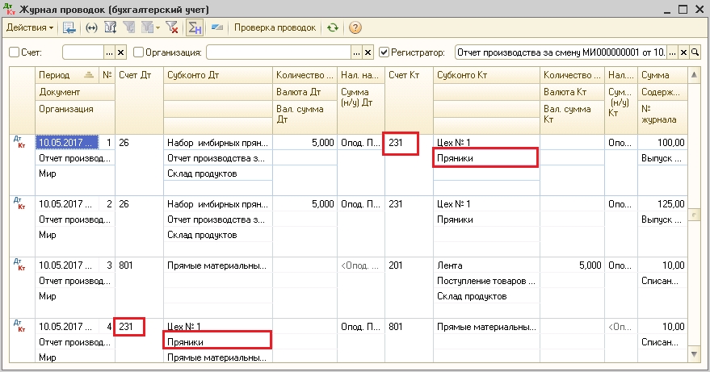Viewport: 710px width, 372px height.
Task: Enable the Организация filter checkbox
Action: point(139,52)
